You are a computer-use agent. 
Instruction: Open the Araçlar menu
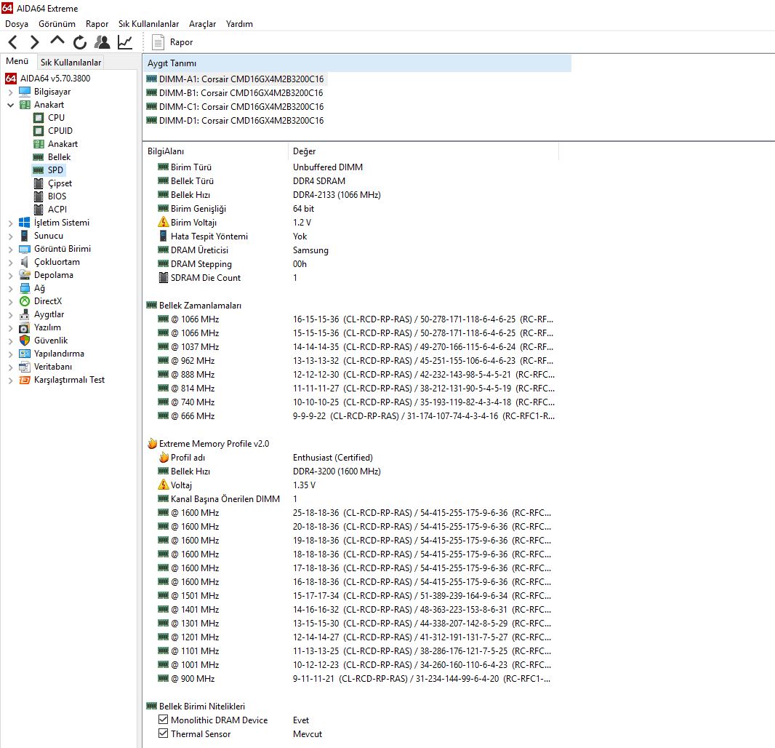point(202,24)
